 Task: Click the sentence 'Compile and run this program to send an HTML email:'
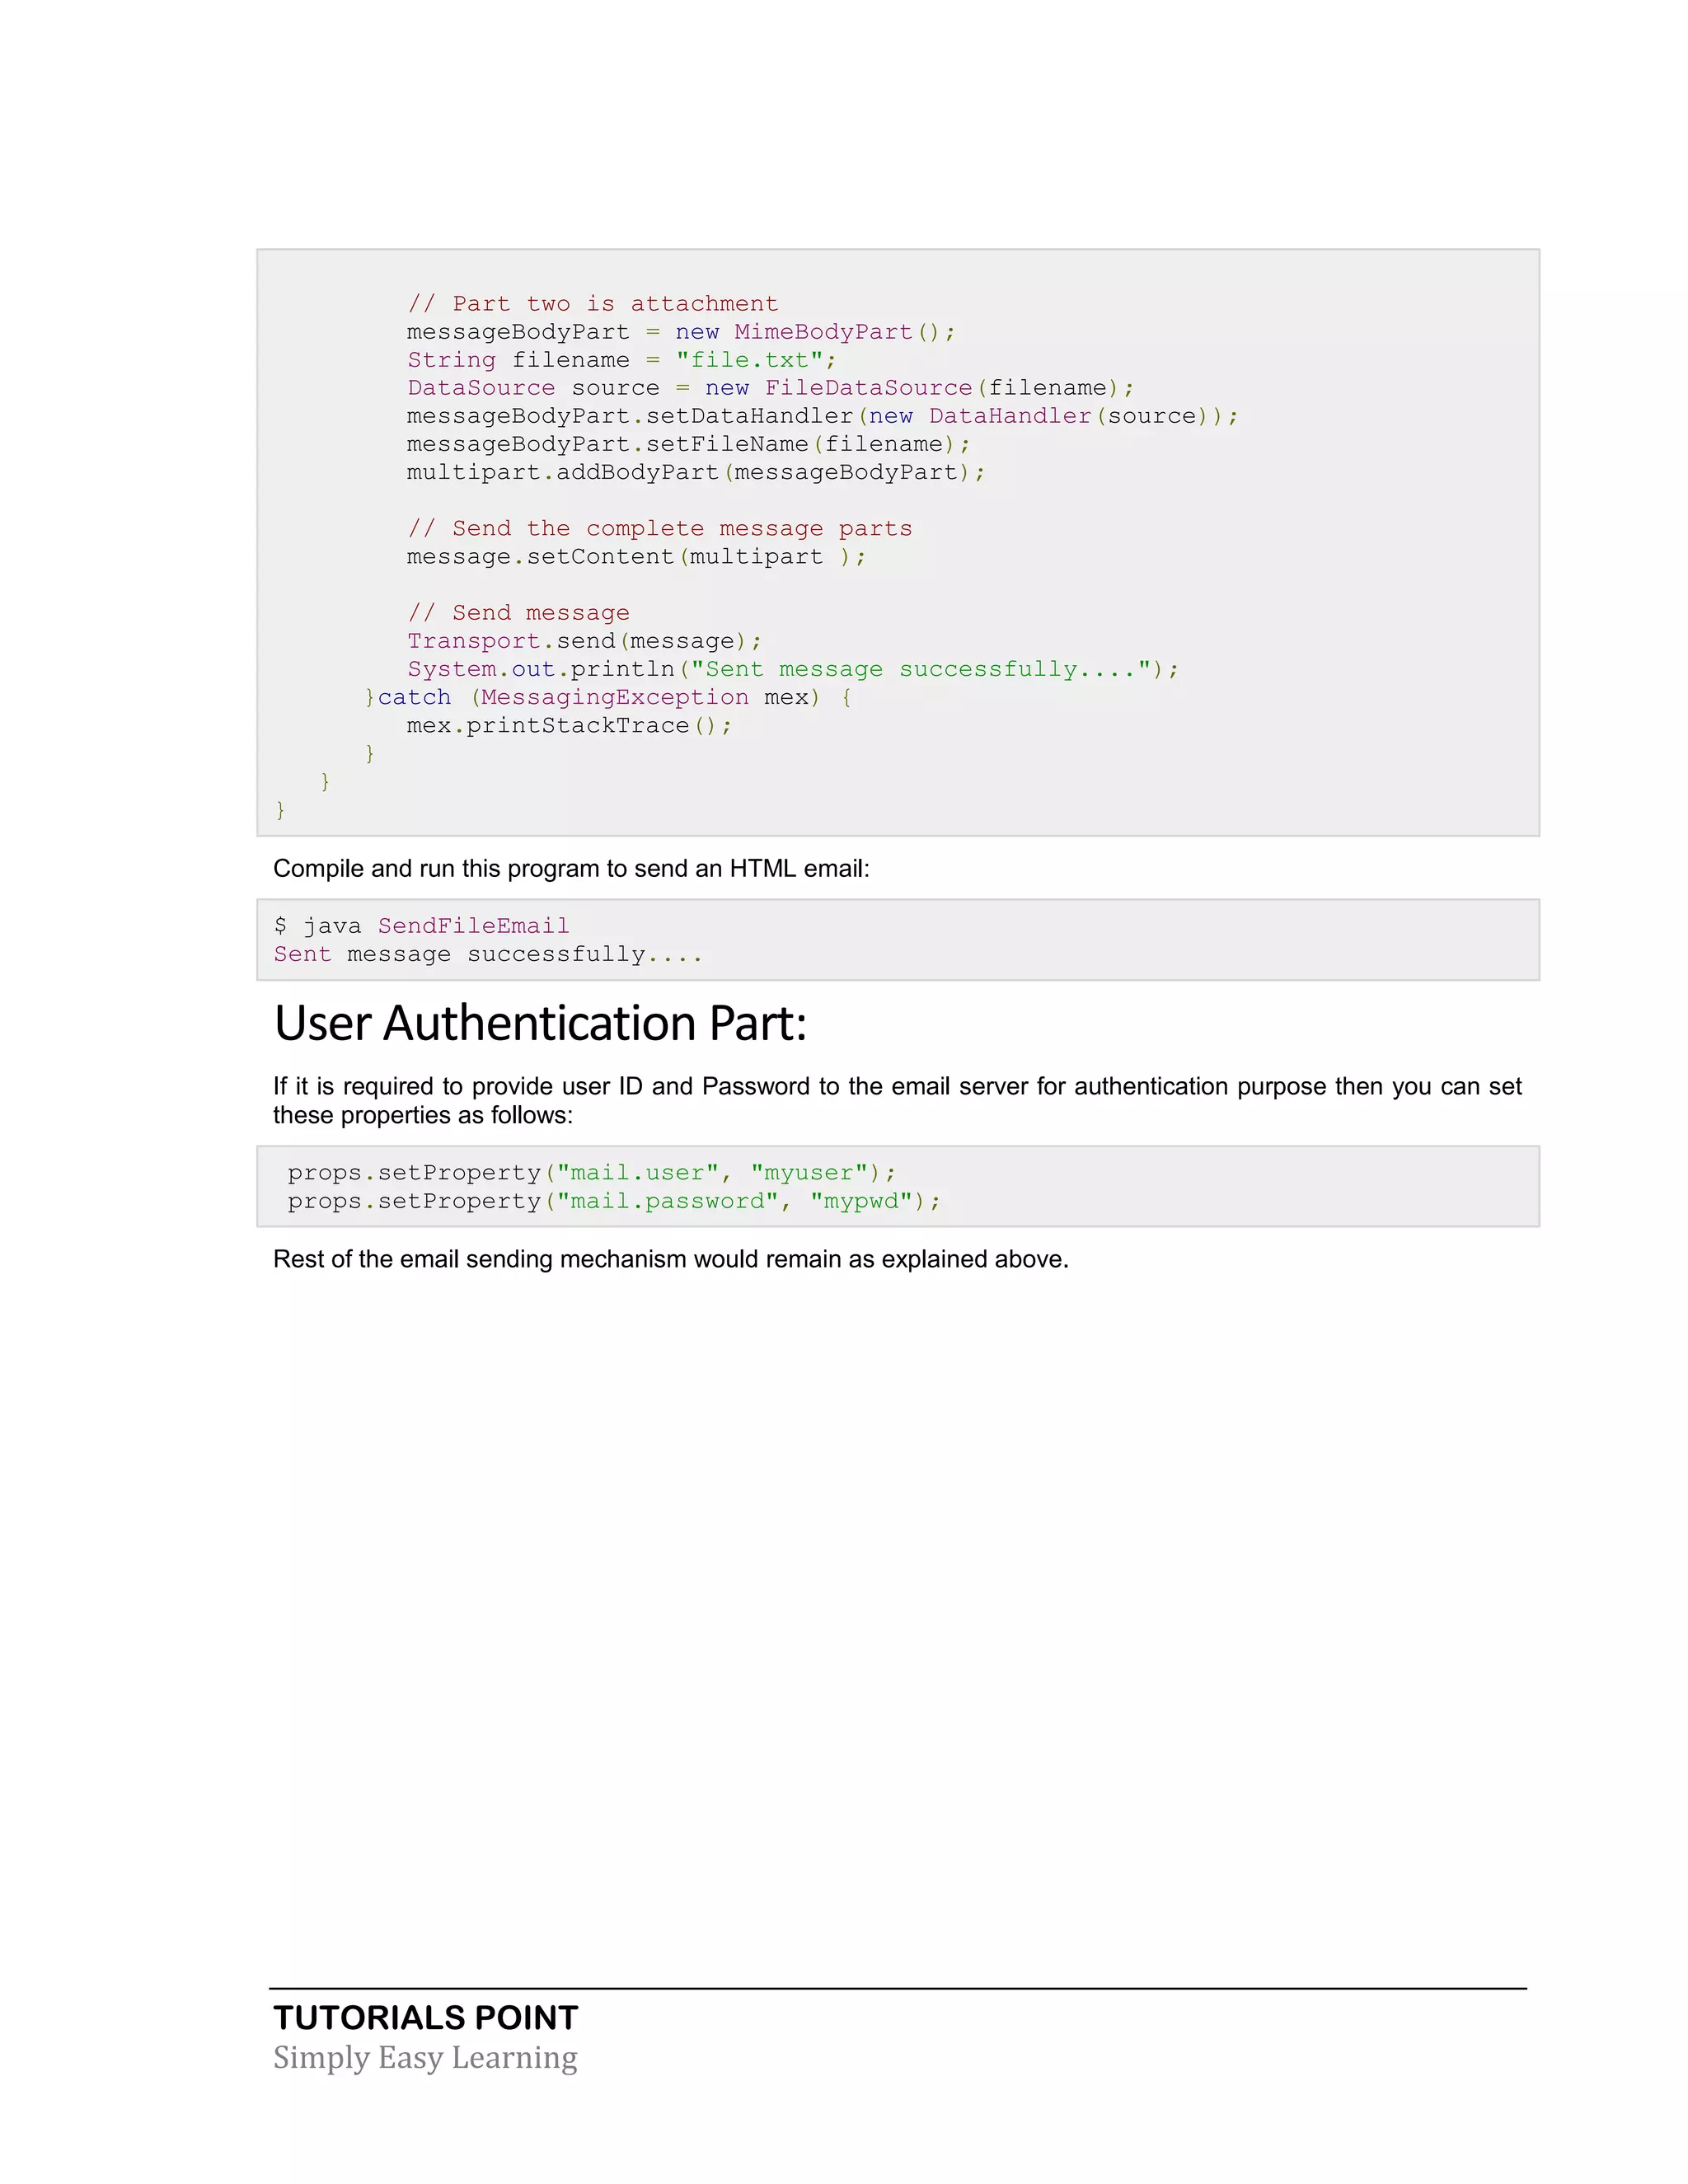[x=571, y=868]
